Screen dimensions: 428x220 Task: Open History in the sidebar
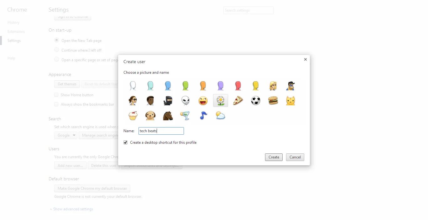(x=13, y=22)
